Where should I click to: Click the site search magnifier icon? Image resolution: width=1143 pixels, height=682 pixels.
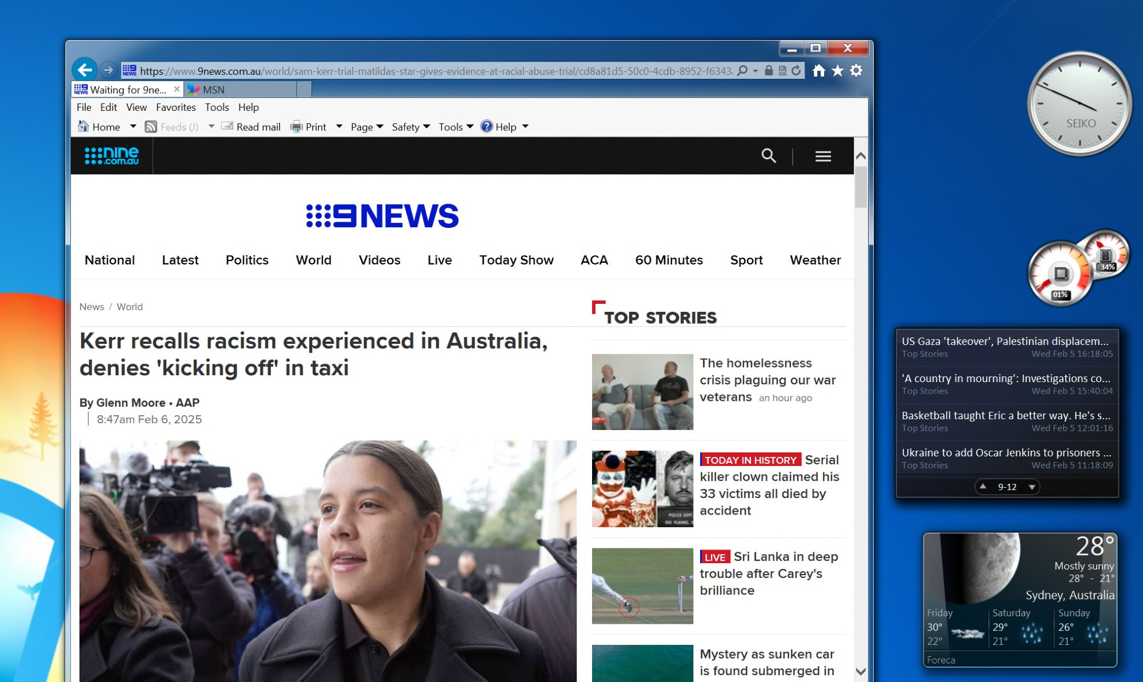[x=769, y=155]
